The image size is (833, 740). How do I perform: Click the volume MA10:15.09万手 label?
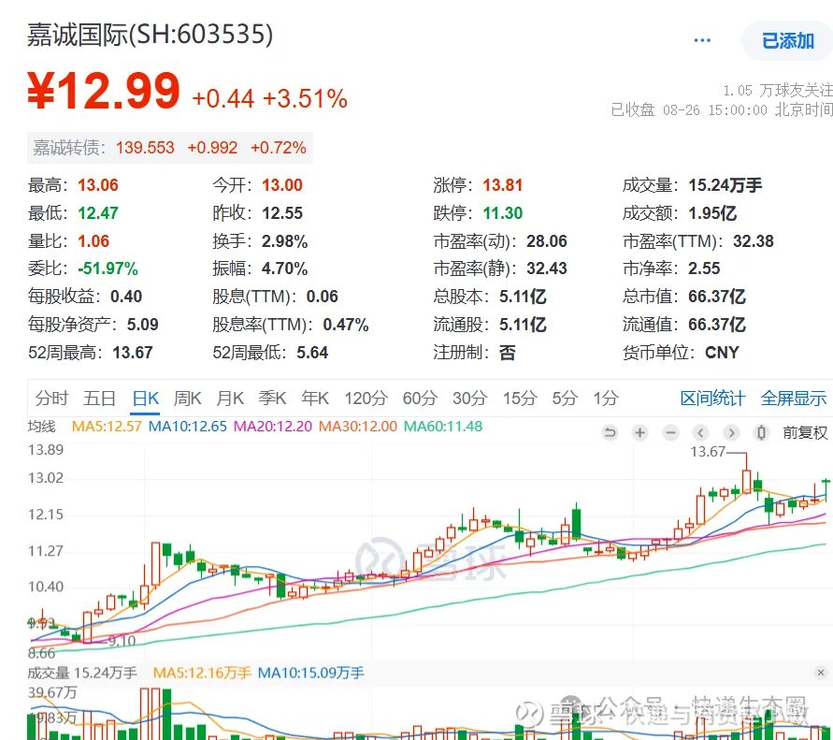pos(311,673)
